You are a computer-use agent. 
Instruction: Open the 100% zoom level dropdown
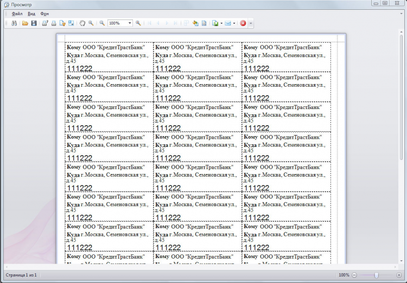click(x=130, y=23)
